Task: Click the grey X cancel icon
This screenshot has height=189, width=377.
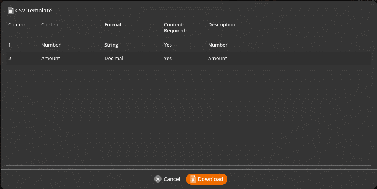Action: 158,179
